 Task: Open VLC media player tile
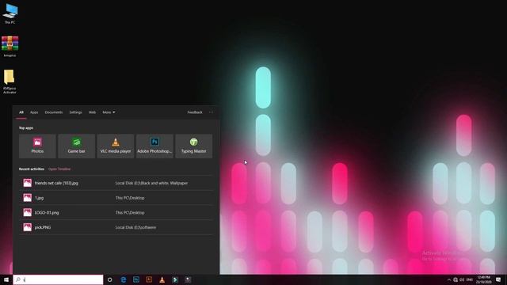(x=116, y=146)
